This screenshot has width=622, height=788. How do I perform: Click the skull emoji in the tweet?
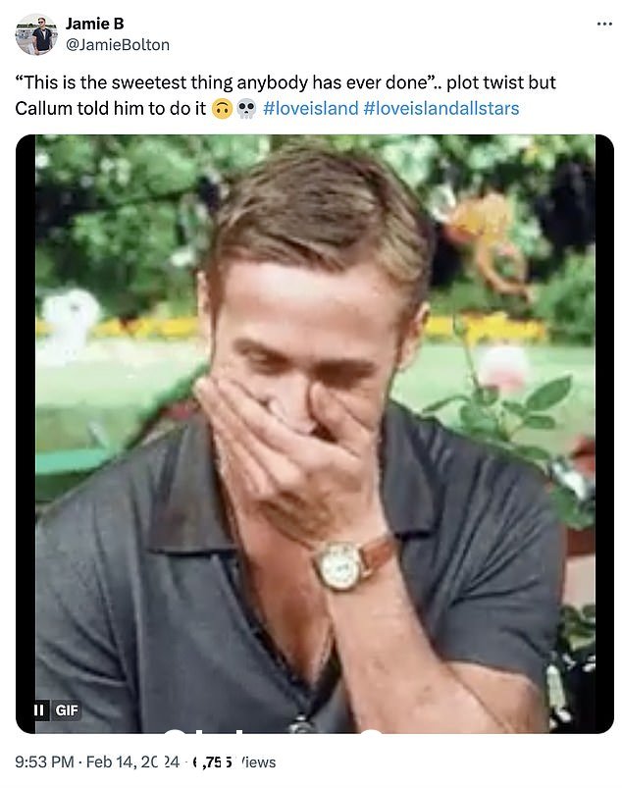(x=245, y=109)
